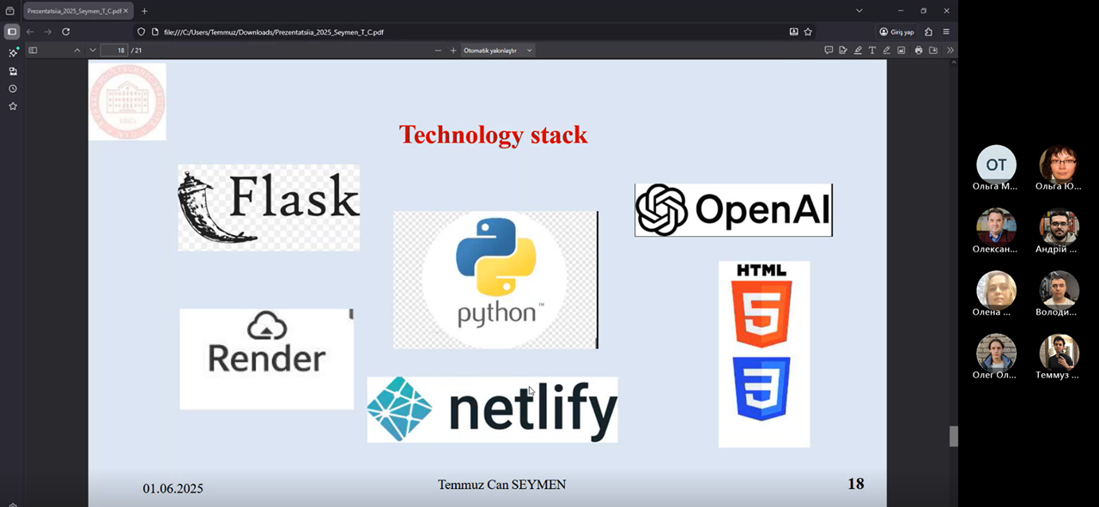Open the Otomatik yakınlaştır zoom dropdown
Viewport: 1099px width, 507px height.
tap(498, 51)
